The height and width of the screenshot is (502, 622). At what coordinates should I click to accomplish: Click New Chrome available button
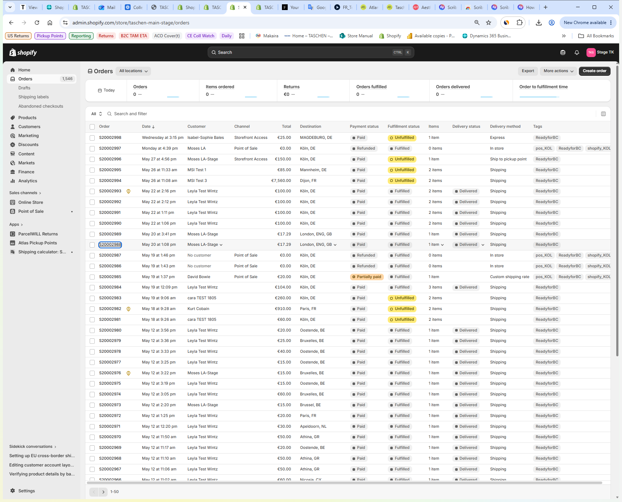588,23
